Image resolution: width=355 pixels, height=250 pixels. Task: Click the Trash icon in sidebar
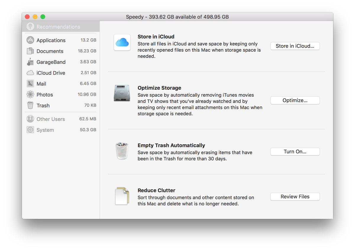(x=30, y=105)
